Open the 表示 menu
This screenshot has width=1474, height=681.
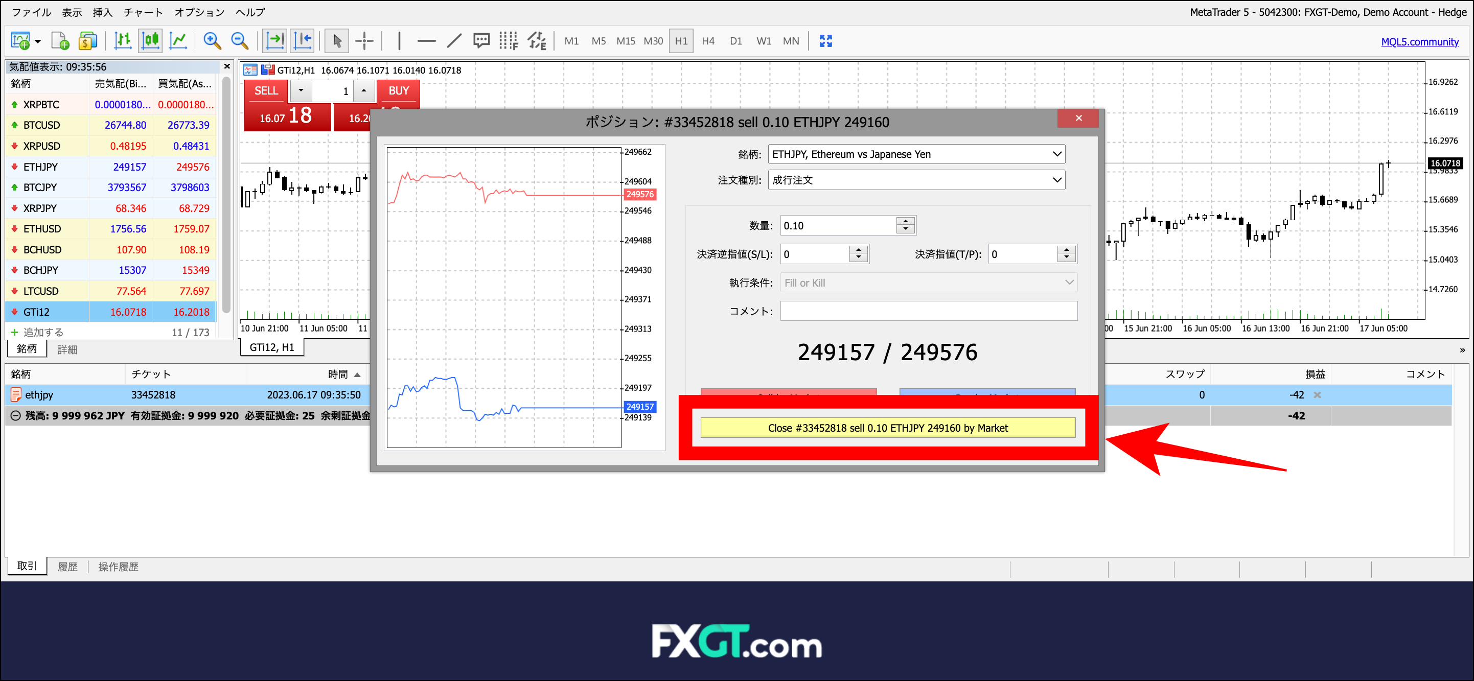tap(72, 12)
